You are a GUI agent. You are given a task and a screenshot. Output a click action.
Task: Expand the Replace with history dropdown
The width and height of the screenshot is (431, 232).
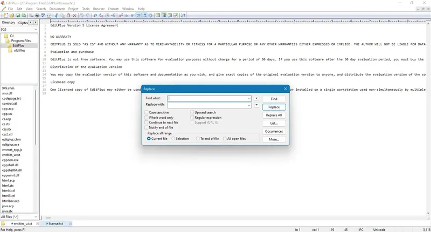tap(249, 105)
